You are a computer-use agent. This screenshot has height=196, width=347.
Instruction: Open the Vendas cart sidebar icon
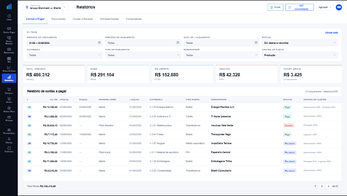click(9, 100)
